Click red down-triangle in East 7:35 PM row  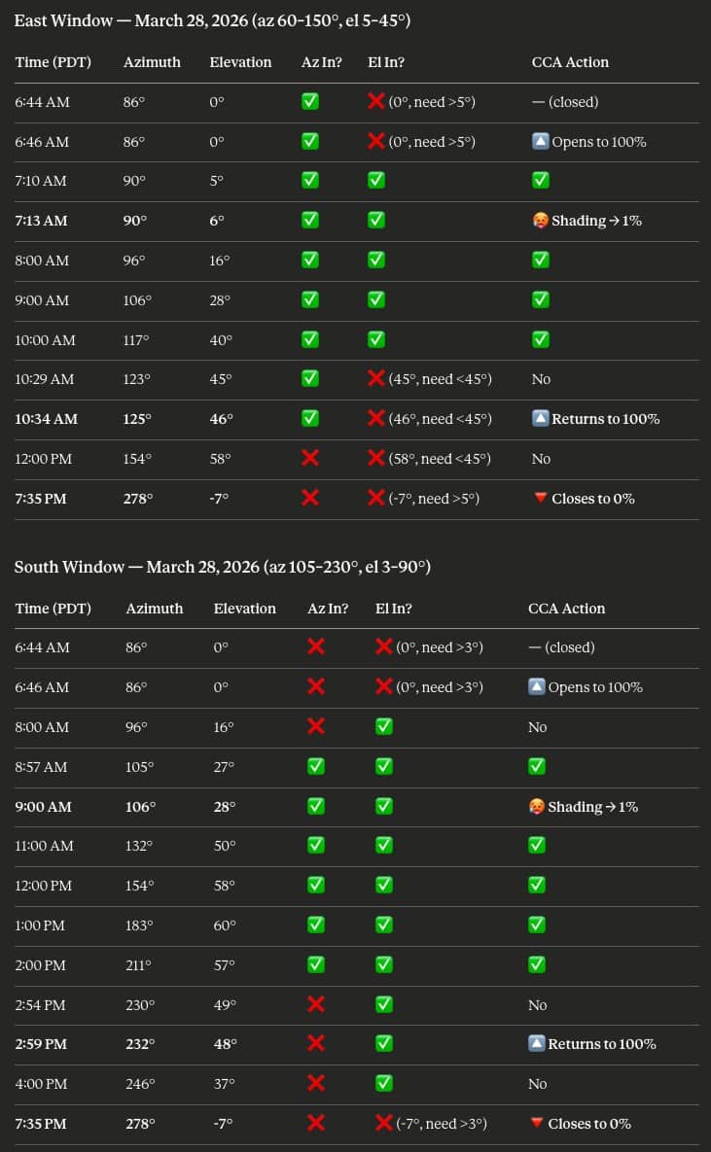pyautogui.click(x=540, y=499)
